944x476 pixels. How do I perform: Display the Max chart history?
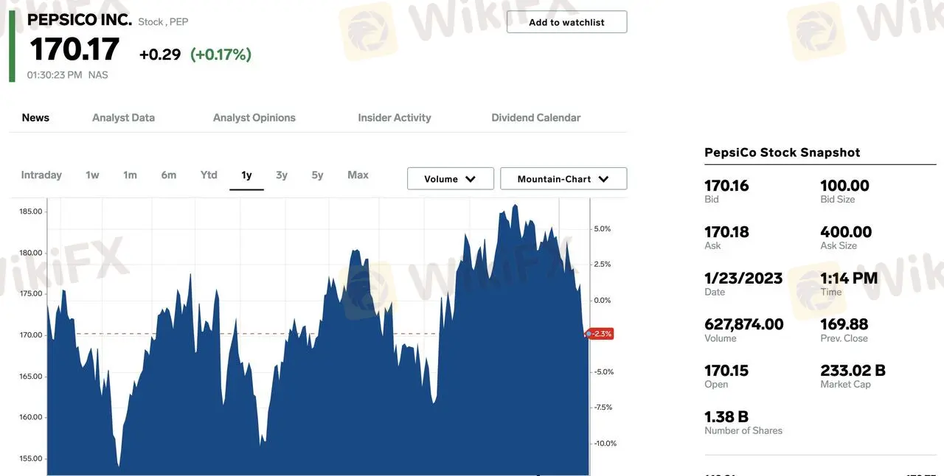click(358, 175)
